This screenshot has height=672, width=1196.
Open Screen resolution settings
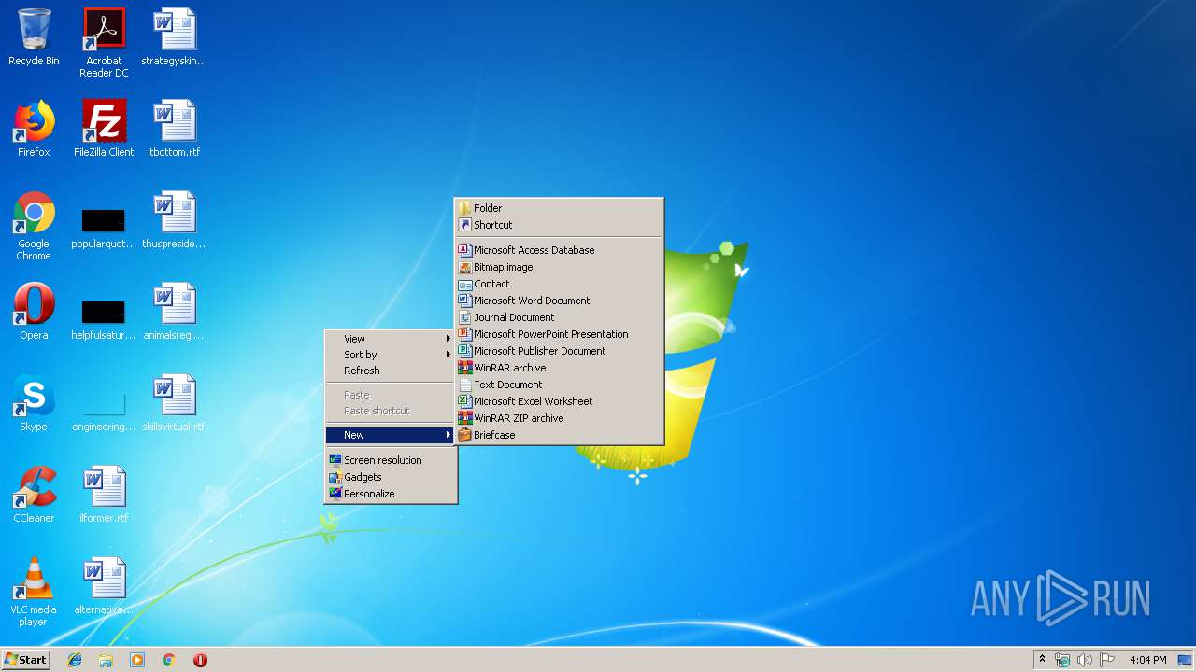click(391, 460)
